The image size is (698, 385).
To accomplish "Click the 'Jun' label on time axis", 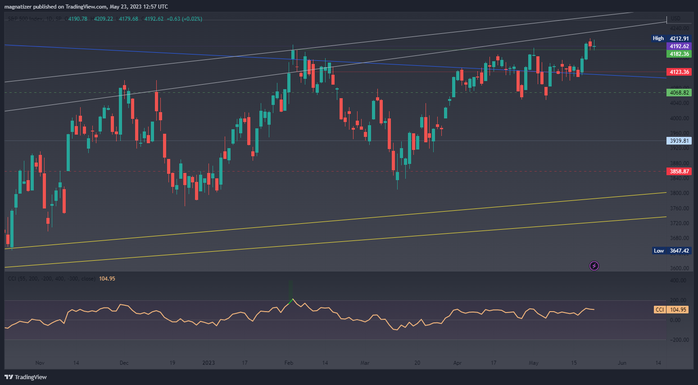I will [x=622, y=363].
